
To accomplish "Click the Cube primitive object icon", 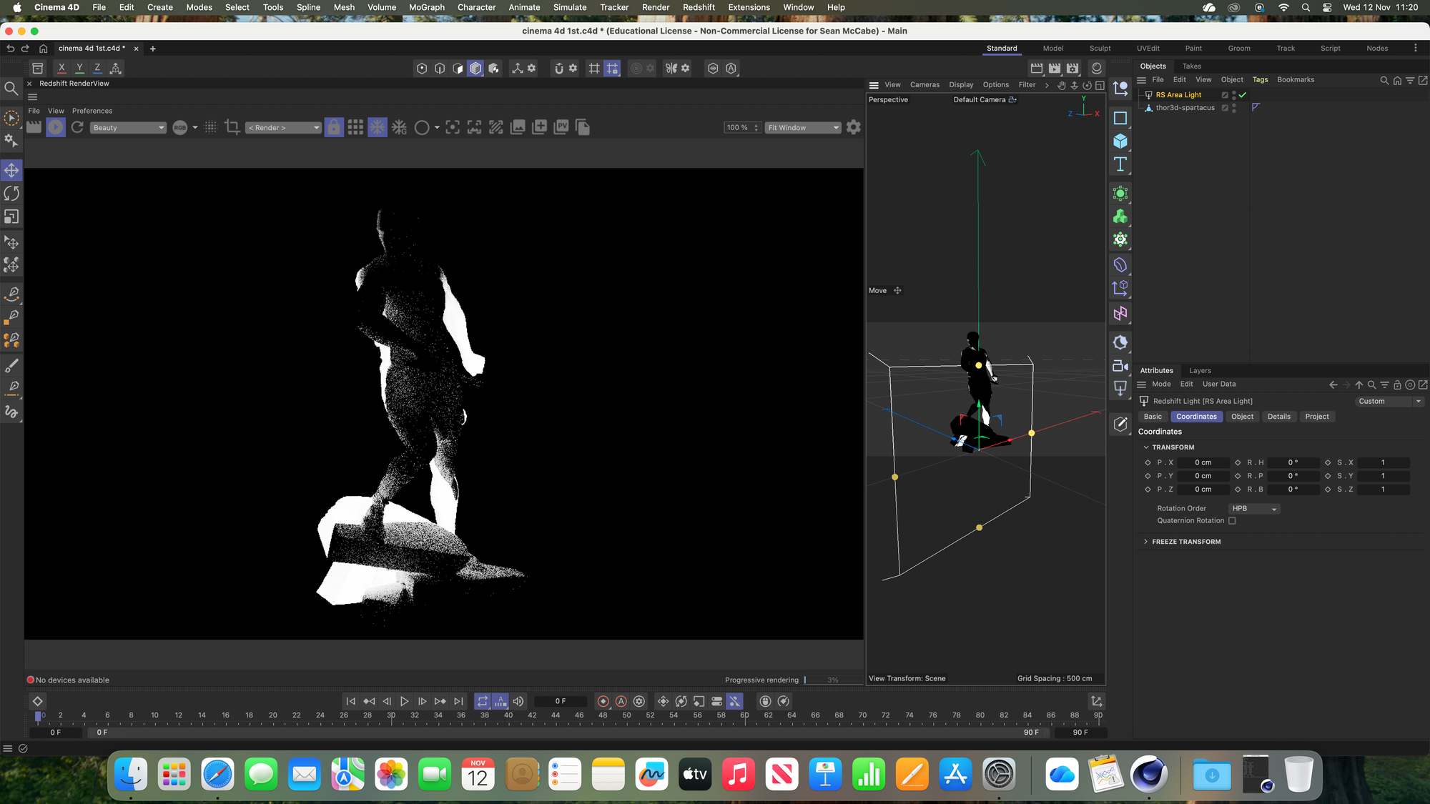I will pyautogui.click(x=1120, y=142).
